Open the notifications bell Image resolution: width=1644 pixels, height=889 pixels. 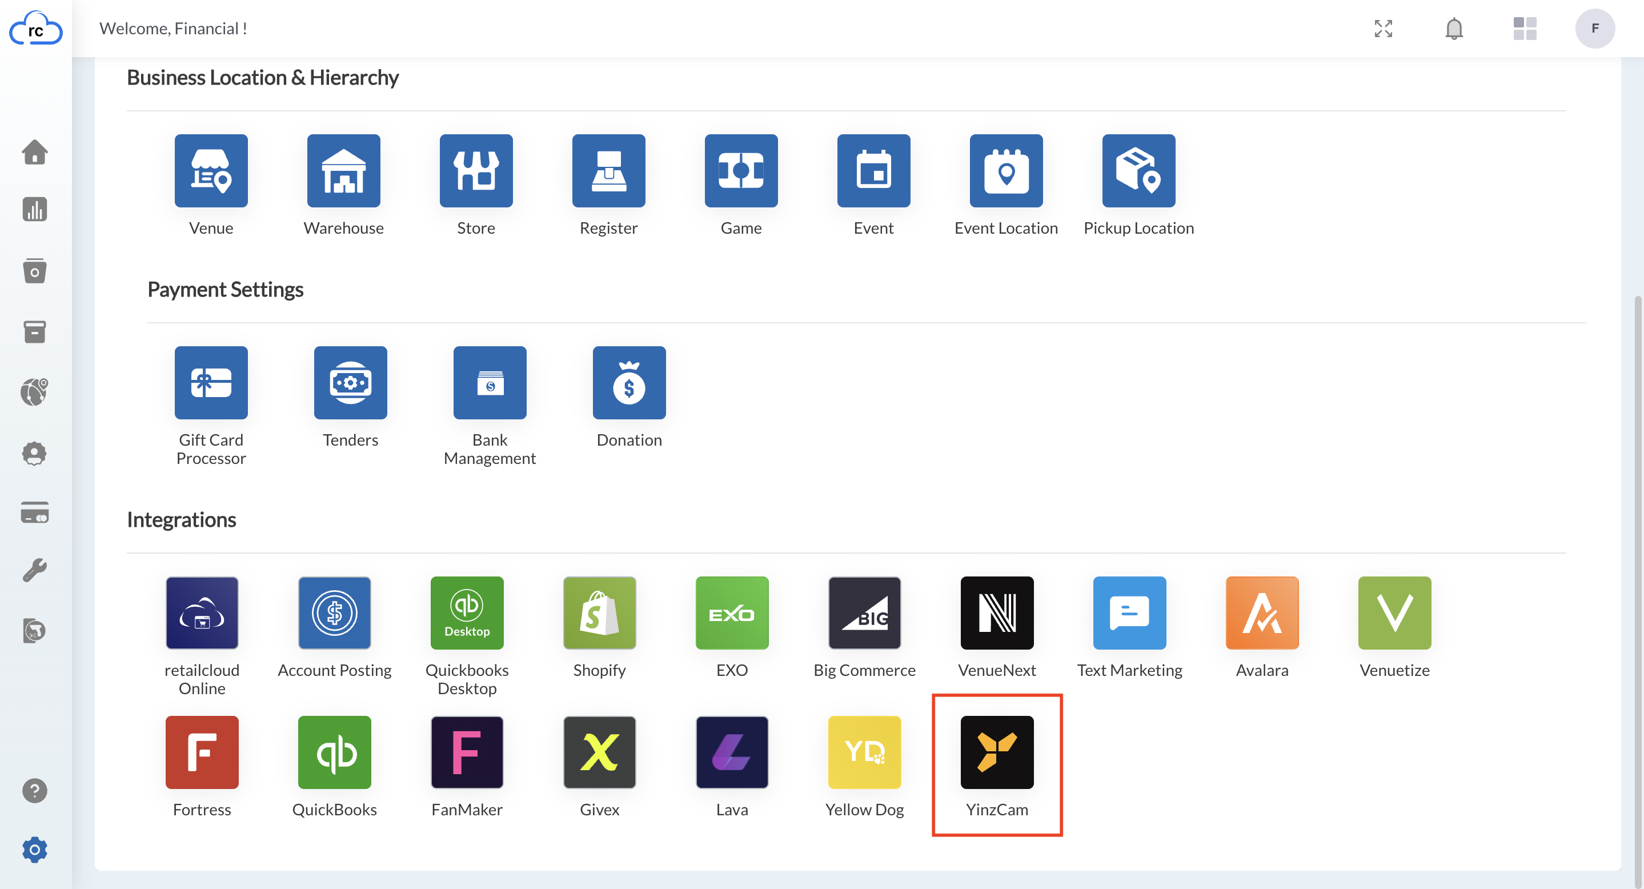1454,29
